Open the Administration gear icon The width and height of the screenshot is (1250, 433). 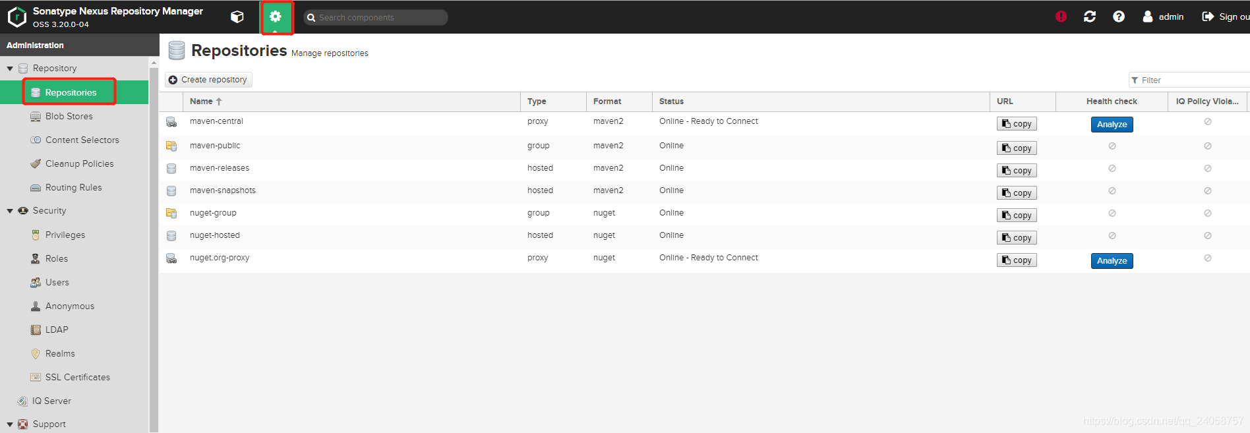[x=276, y=17]
